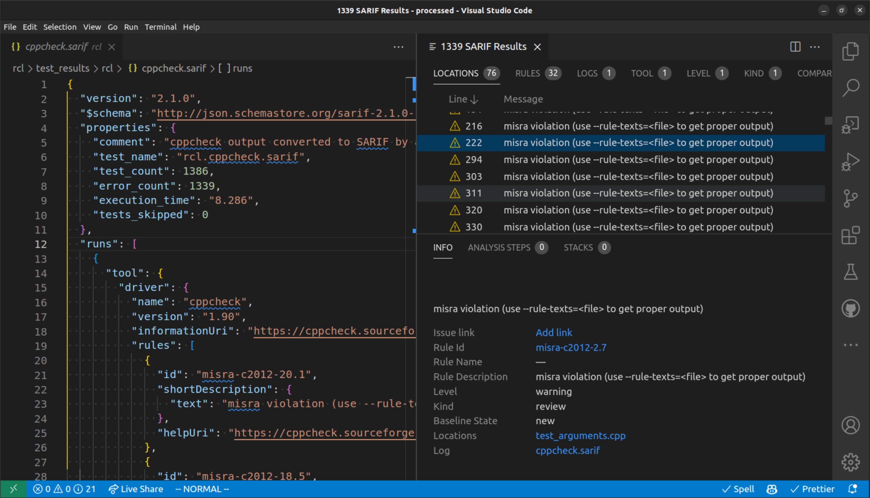Open the Selection menu
870x498 pixels.
click(60, 27)
